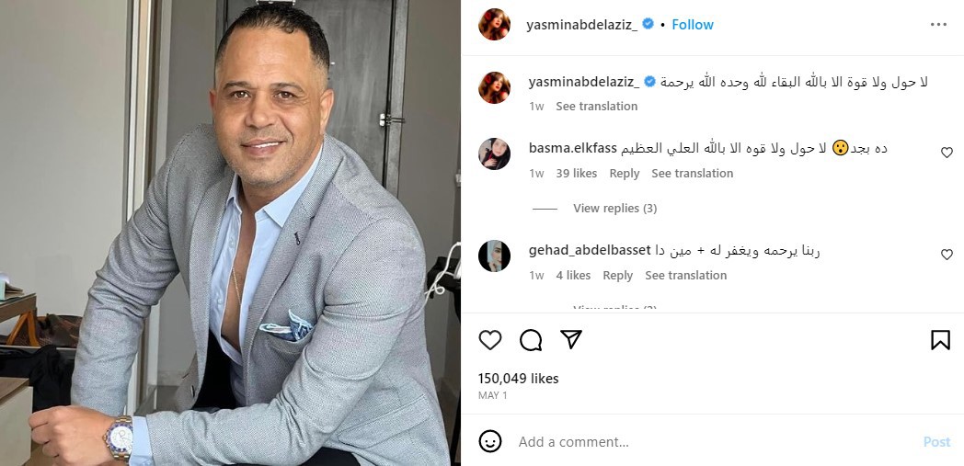The width and height of the screenshot is (964, 466).
Task: Click Post to submit comment
Action: pyautogui.click(x=937, y=442)
